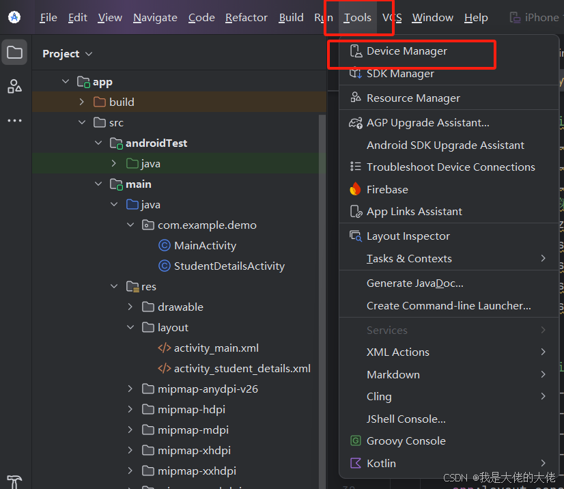The image size is (564, 489).
Task: Click the Resource Manager icon
Action: tap(356, 98)
